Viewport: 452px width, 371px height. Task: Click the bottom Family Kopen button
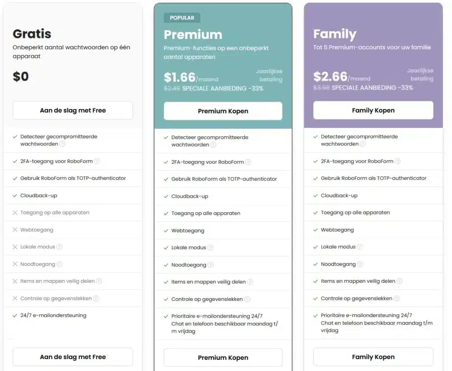[x=373, y=357]
